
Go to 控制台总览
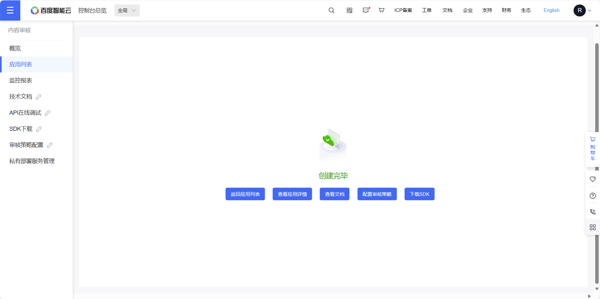point(92,10)
